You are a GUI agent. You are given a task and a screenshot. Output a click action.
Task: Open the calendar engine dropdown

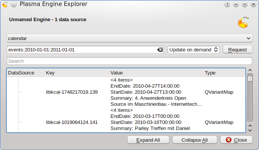(x=129, y=38)
